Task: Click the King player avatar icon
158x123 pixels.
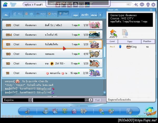Action: (x=129, y=47)
